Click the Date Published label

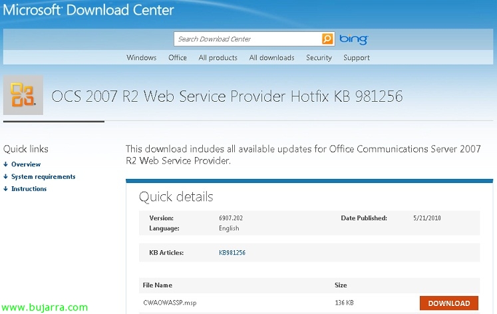(364, 218)
